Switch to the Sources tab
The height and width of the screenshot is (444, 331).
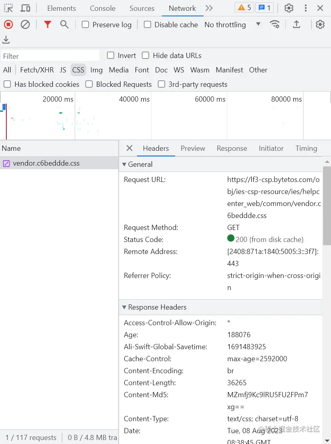coord(142,8)
